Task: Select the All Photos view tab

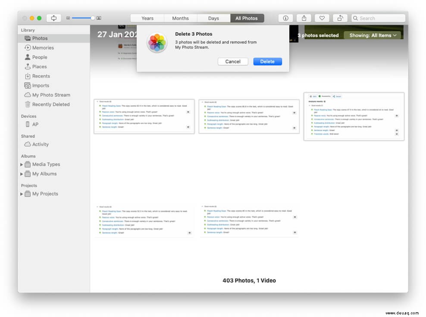Action: [x=247, y=18]
